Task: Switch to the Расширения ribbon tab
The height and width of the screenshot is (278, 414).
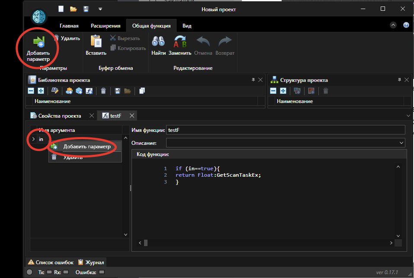Action: (105, 26)
